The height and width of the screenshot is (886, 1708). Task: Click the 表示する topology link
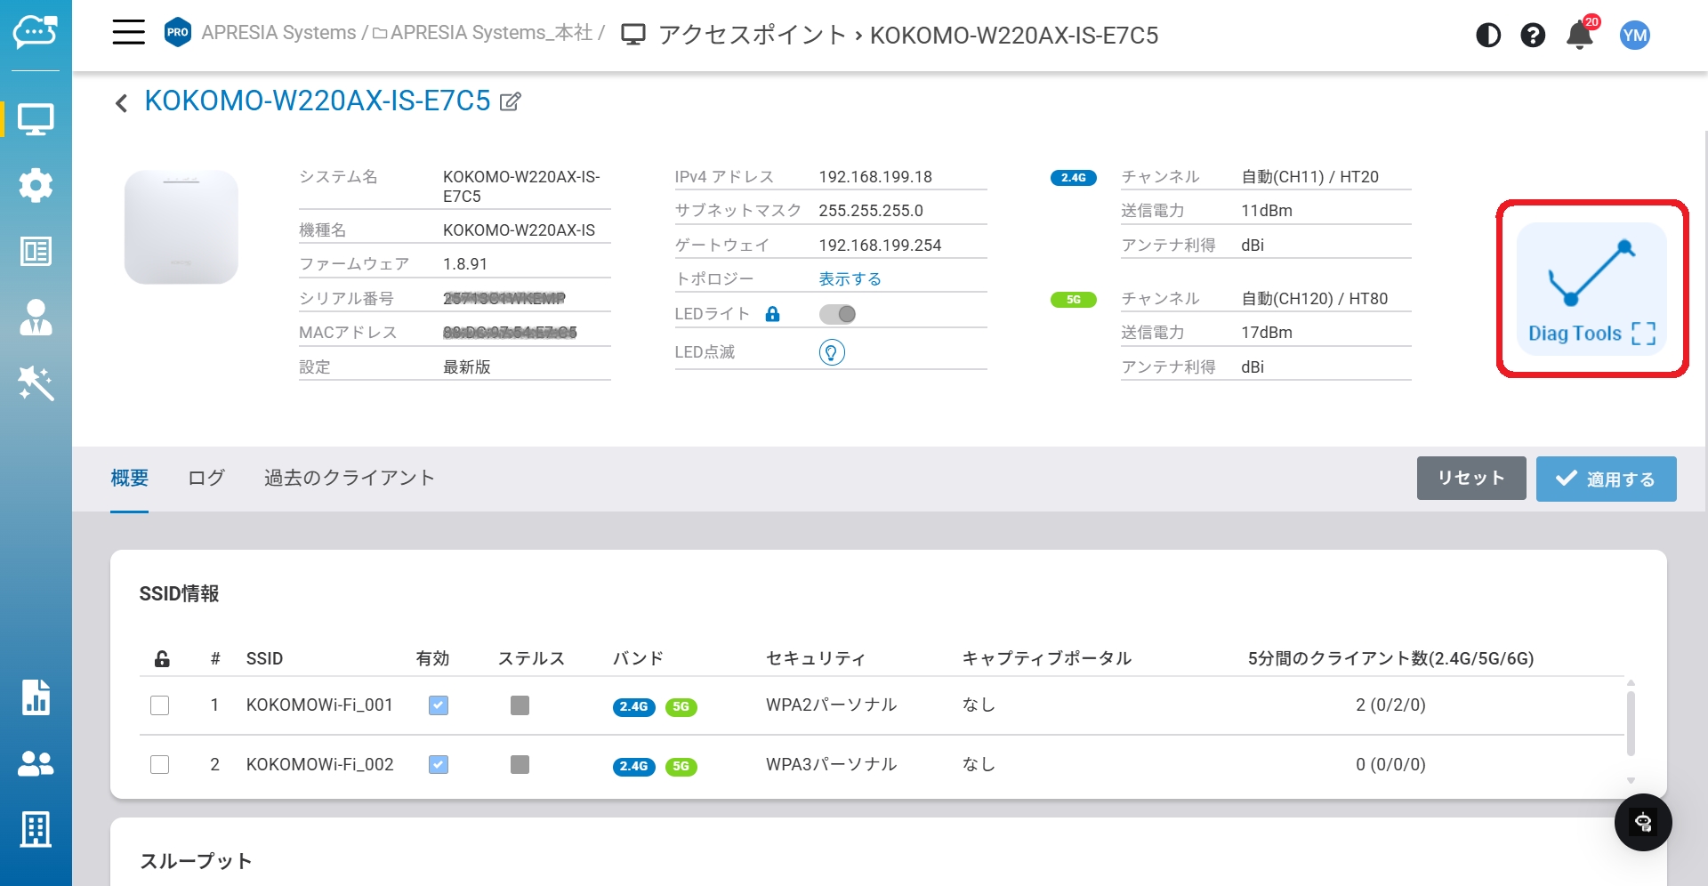tap(850, 279)
